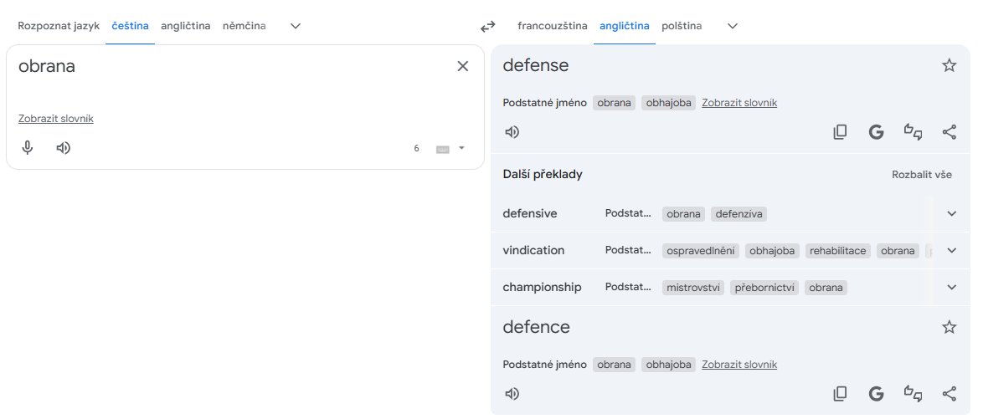
Task: Select polština as target language
Action: (682, 26)
